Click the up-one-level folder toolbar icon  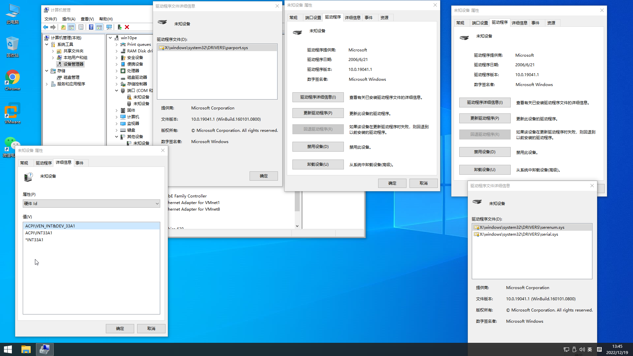click(63, 27)
